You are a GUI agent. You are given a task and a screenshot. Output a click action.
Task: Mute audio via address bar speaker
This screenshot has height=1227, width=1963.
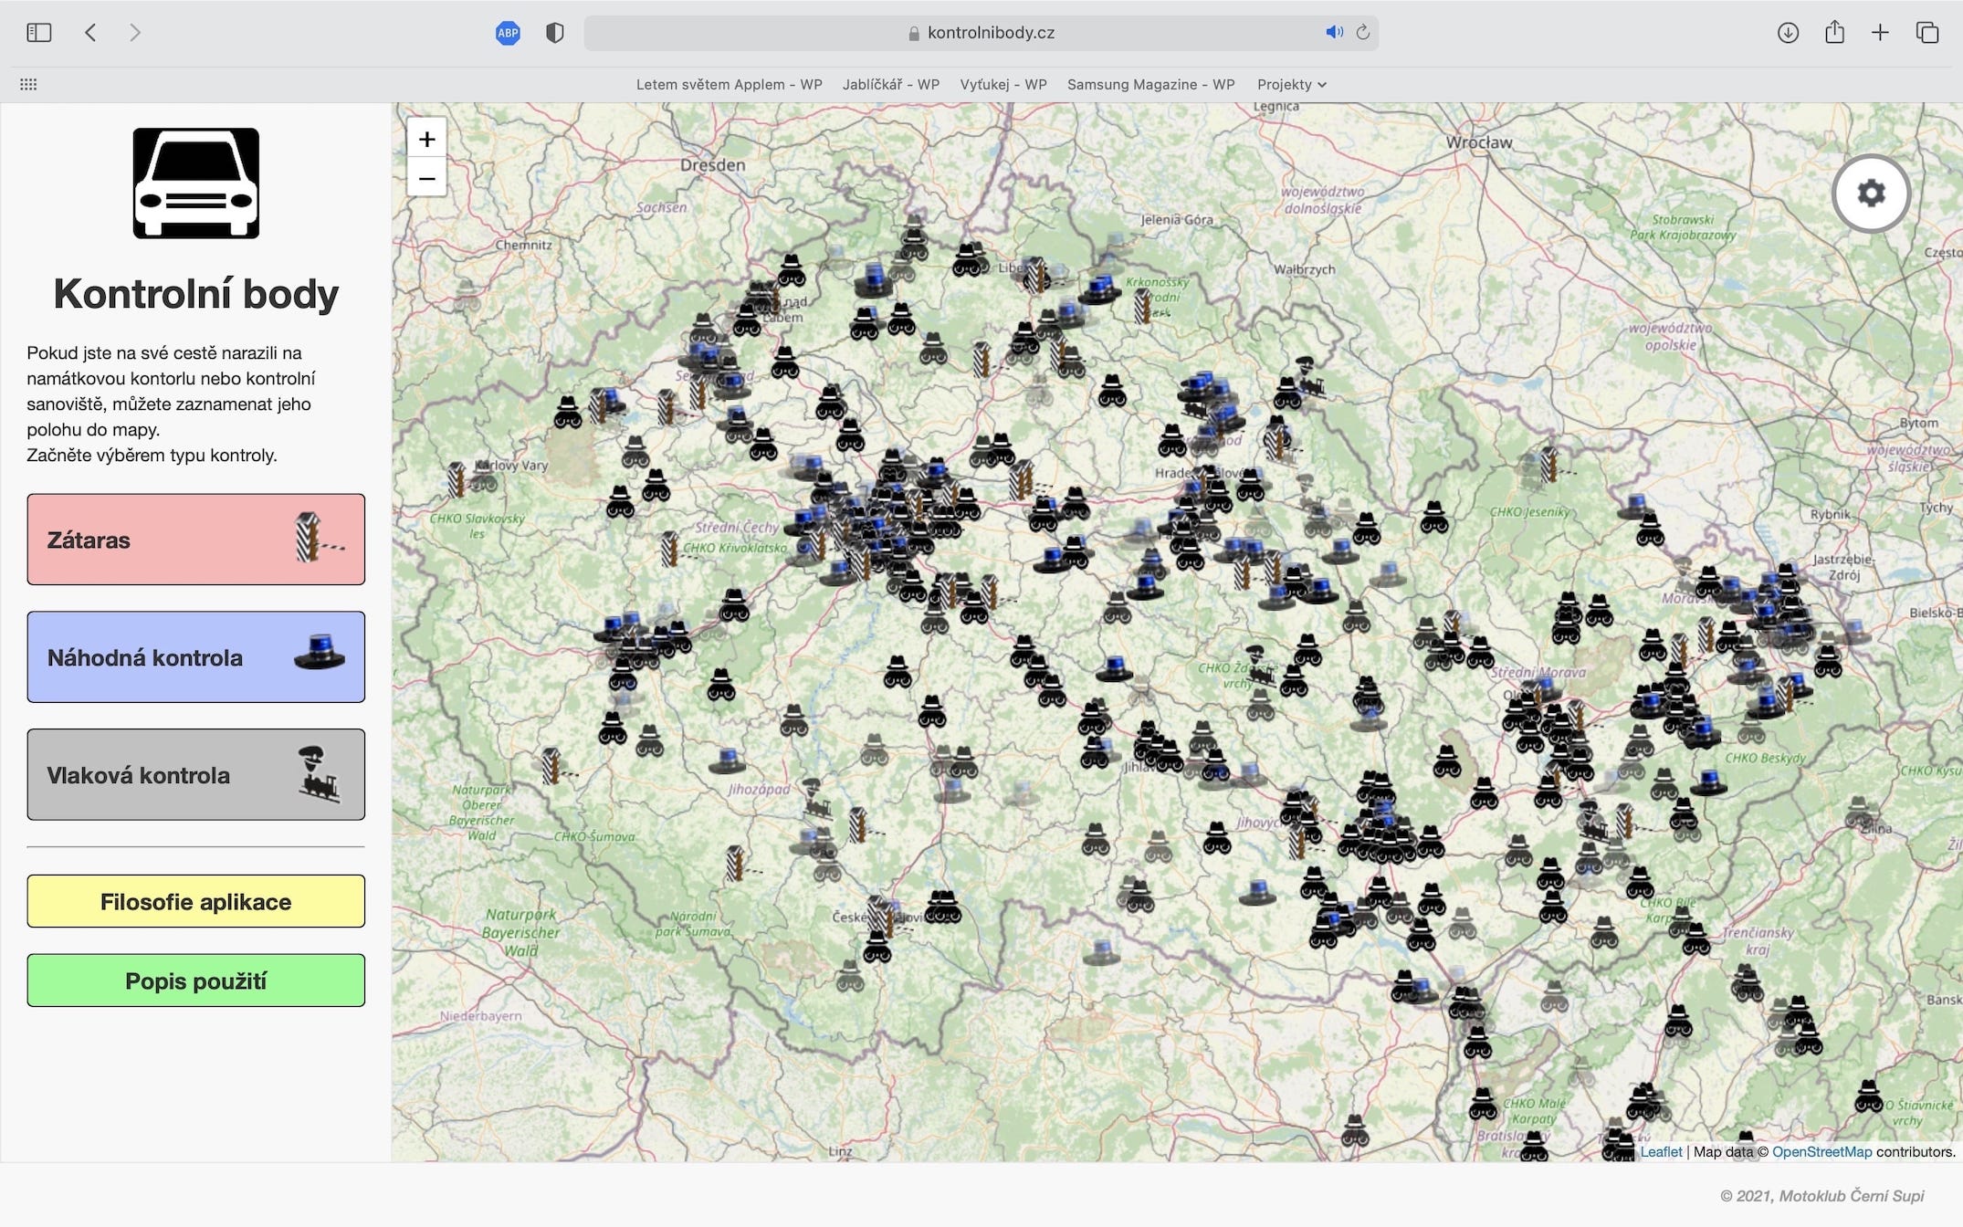pos(1333,33)
